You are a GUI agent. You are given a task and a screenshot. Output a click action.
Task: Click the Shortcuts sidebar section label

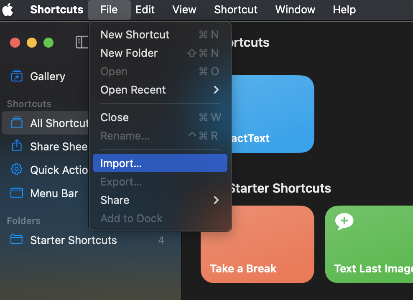click(x=29, y=104)
